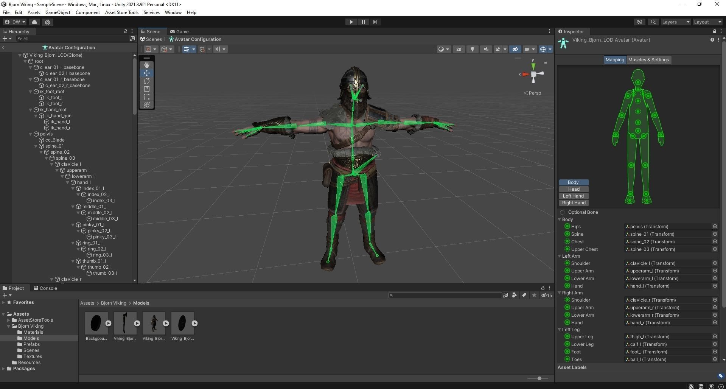This screenshot has width=726, height=389.
Task: Collapse the pelvis bone in Hierarchy
Action: [x=31, y=134]
